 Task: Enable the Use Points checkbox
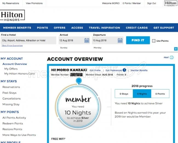[154, 41]
